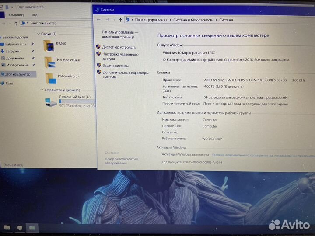Open Защита системы link
Screen dimensions: 315x236
(115, 66)
